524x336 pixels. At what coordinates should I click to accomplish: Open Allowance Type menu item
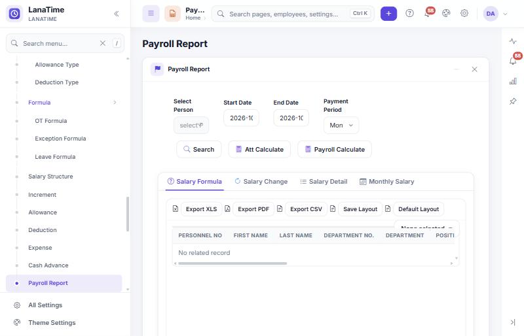point(57,65)
